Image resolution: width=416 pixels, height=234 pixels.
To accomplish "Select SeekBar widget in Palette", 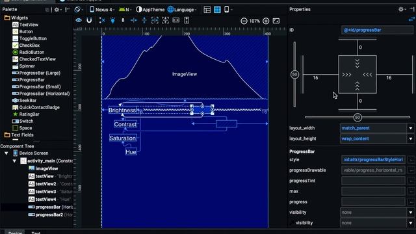I will pyautogui.click(x=25, y=101).
